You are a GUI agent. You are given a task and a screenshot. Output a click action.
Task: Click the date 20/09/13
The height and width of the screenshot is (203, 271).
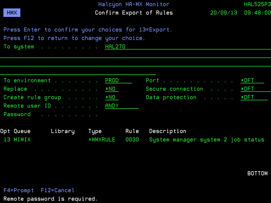tap(224, 13)
